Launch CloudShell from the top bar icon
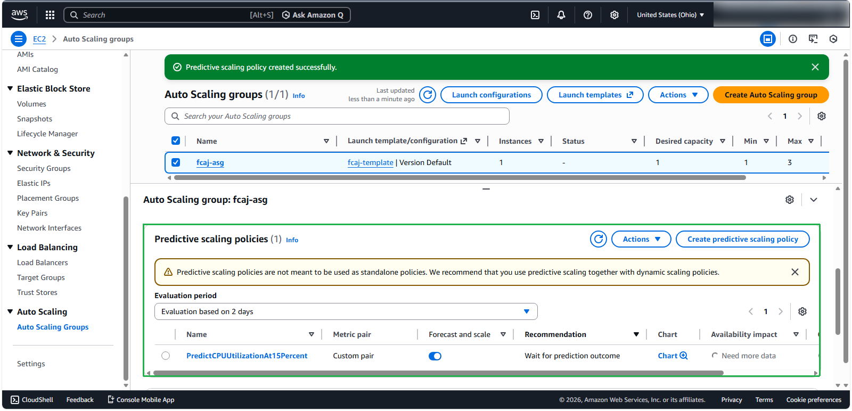The width and height of the screenshot is (852, 411). coord(535,15)
